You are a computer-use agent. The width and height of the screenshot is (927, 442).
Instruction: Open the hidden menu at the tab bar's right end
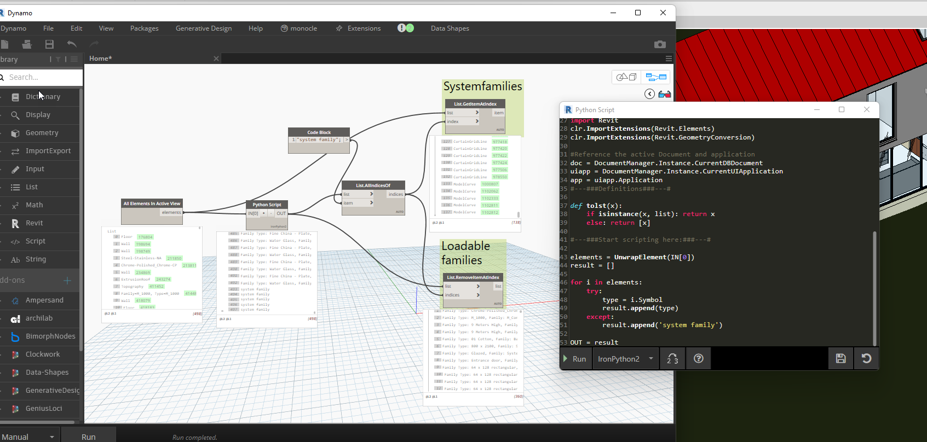pos(669,59)
